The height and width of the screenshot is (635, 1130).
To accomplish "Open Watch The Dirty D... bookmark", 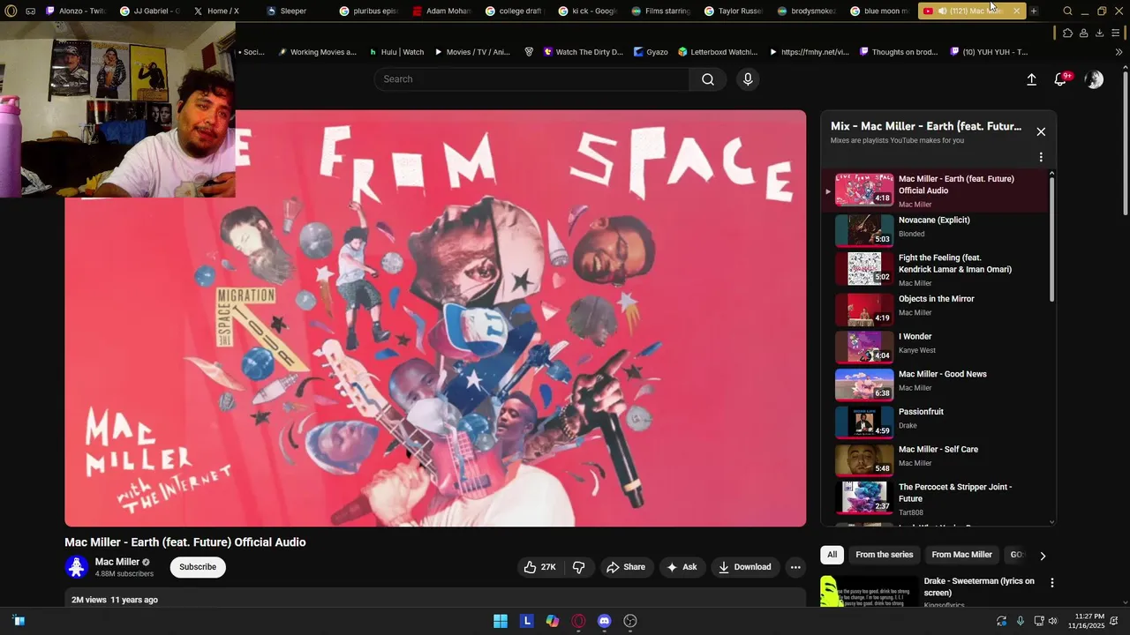I will click(583, 52).
